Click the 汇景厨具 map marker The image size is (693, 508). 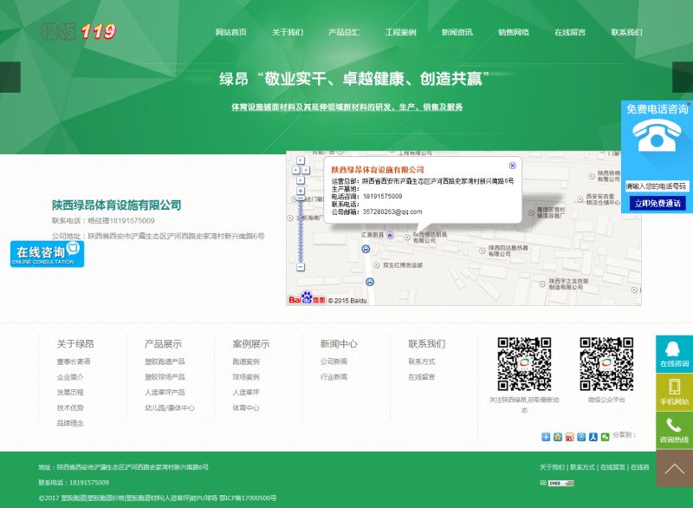[390, 235]
